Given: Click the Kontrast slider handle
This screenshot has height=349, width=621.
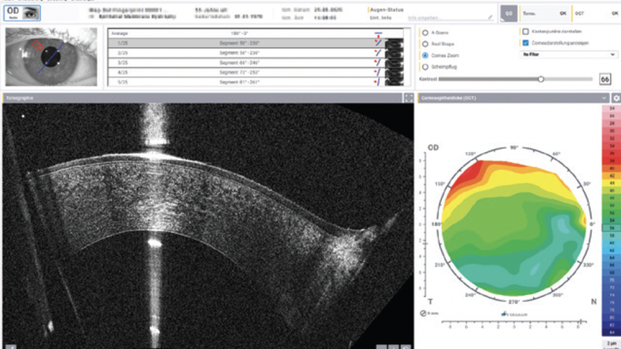Looking at the screenshot, I should (541, 79).
